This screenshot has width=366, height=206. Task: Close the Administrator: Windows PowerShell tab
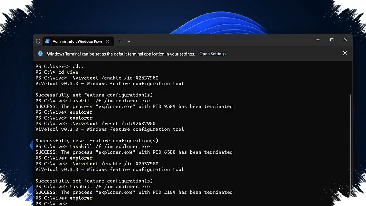108,41
